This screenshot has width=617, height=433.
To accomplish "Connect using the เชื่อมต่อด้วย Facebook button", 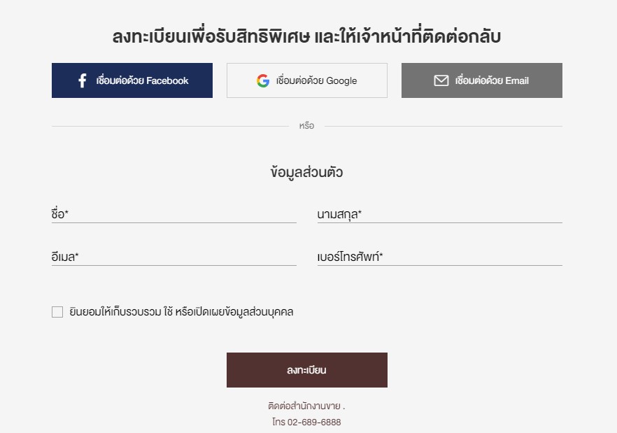I will [132, 80].
